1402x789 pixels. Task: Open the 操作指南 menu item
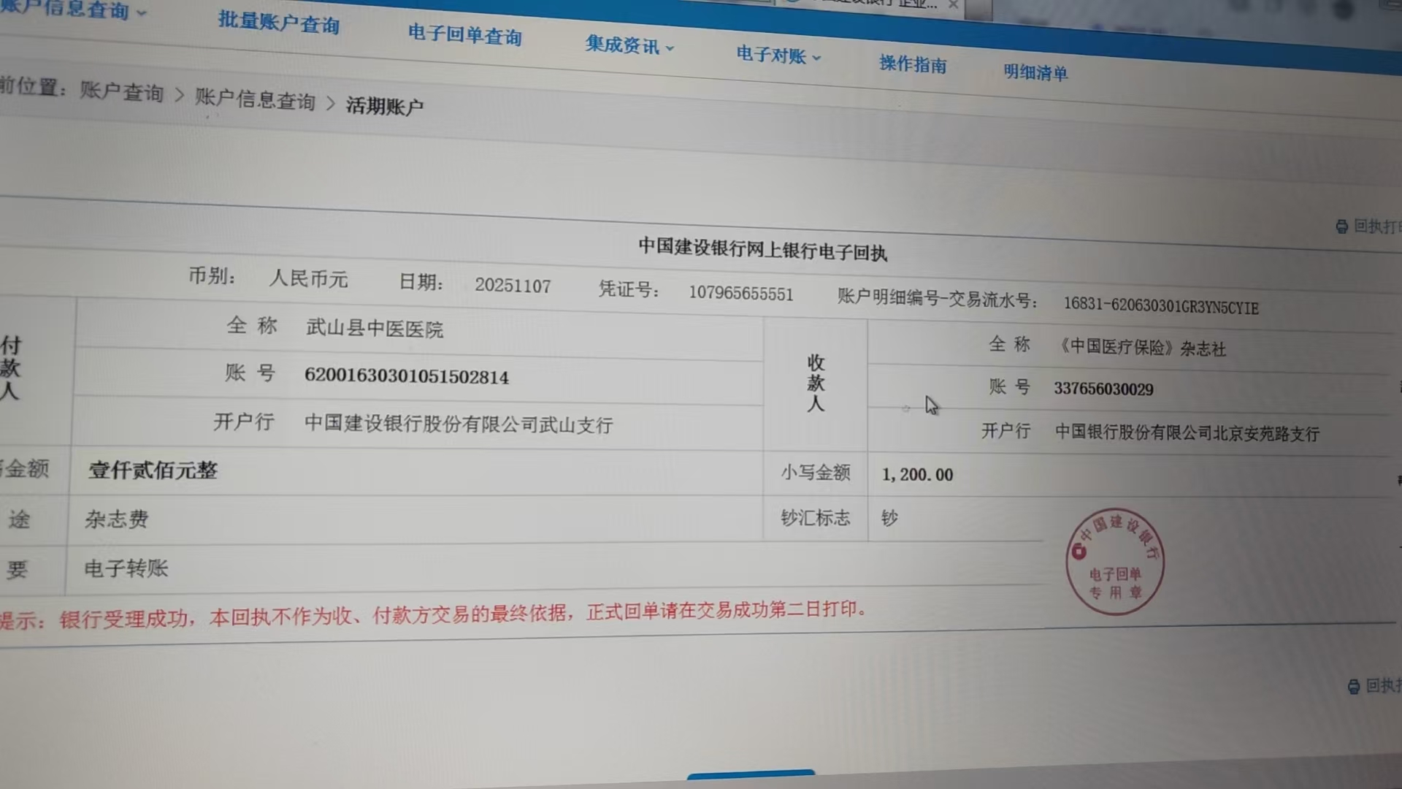(x=913, y=64)
